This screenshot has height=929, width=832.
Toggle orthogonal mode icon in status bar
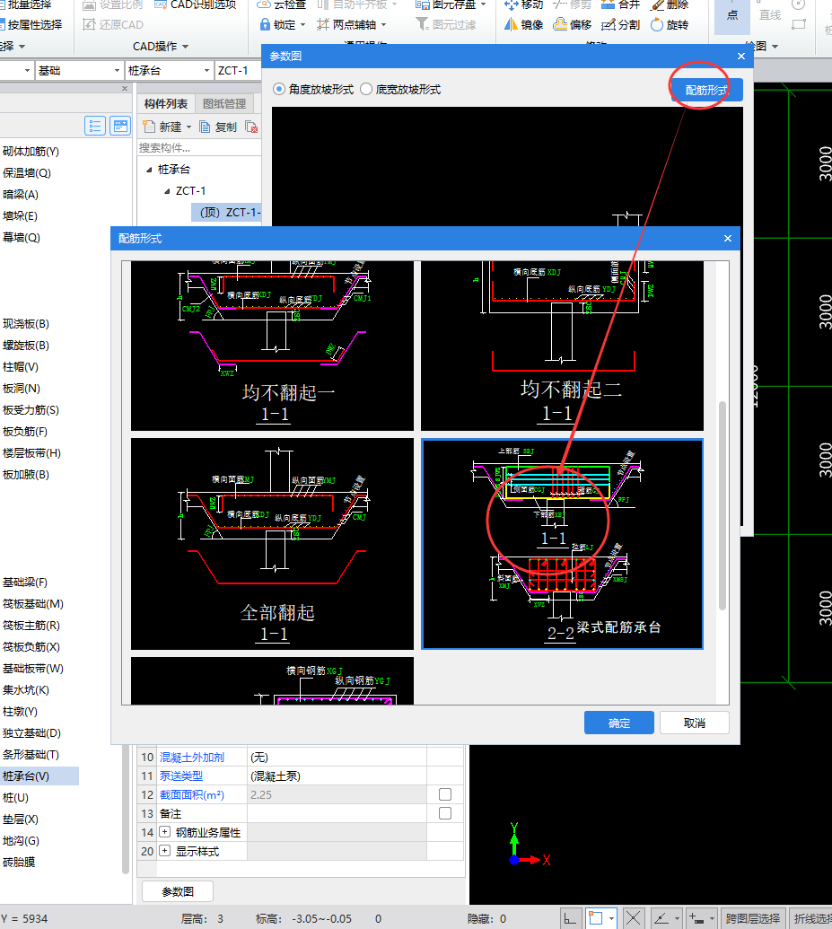(x=570, y=919)
